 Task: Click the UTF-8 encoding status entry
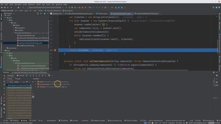[x=165, y=123]
